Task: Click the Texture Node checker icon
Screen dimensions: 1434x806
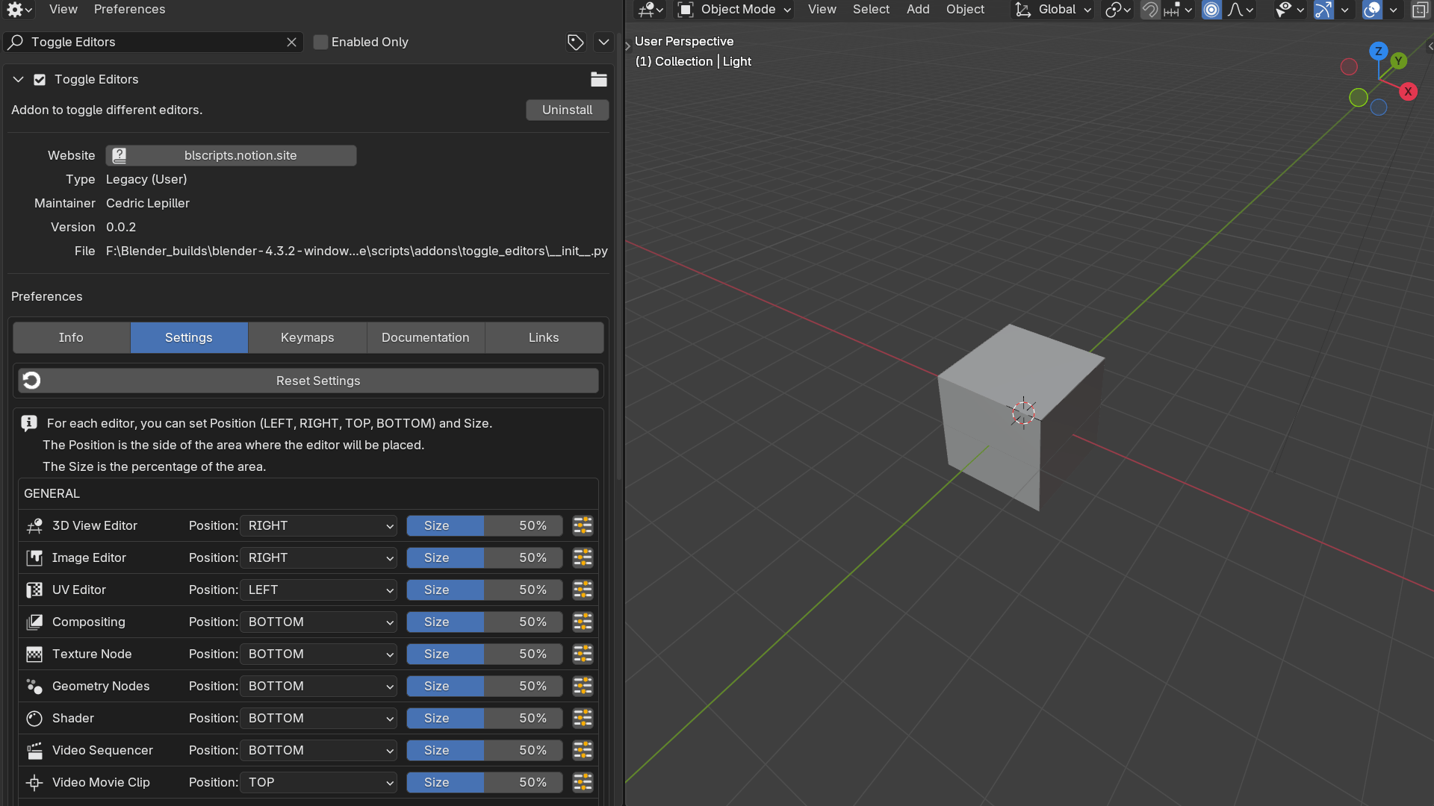Action: coord(34,655)
